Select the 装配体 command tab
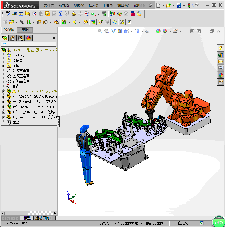 click(x=9, y=30)
